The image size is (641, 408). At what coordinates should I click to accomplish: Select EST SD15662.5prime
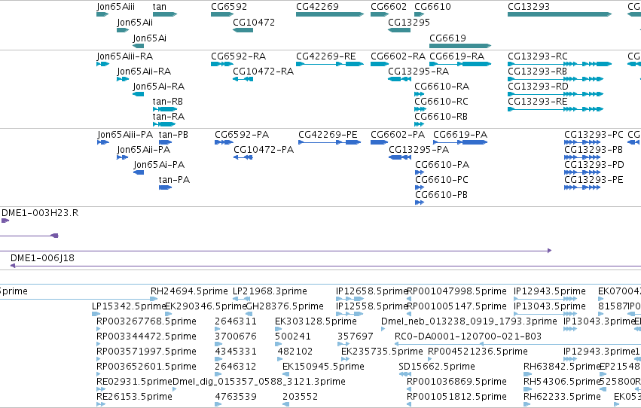[x=404, y=375]
